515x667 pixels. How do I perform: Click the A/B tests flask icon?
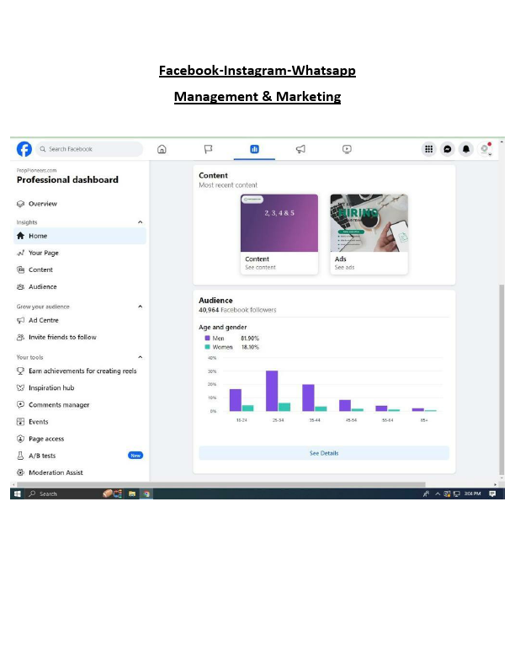coord(20,456)
